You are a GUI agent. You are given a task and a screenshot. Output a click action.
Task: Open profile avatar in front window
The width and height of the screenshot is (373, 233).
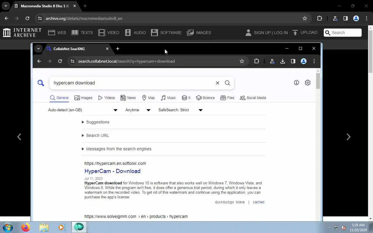point(304,61)
